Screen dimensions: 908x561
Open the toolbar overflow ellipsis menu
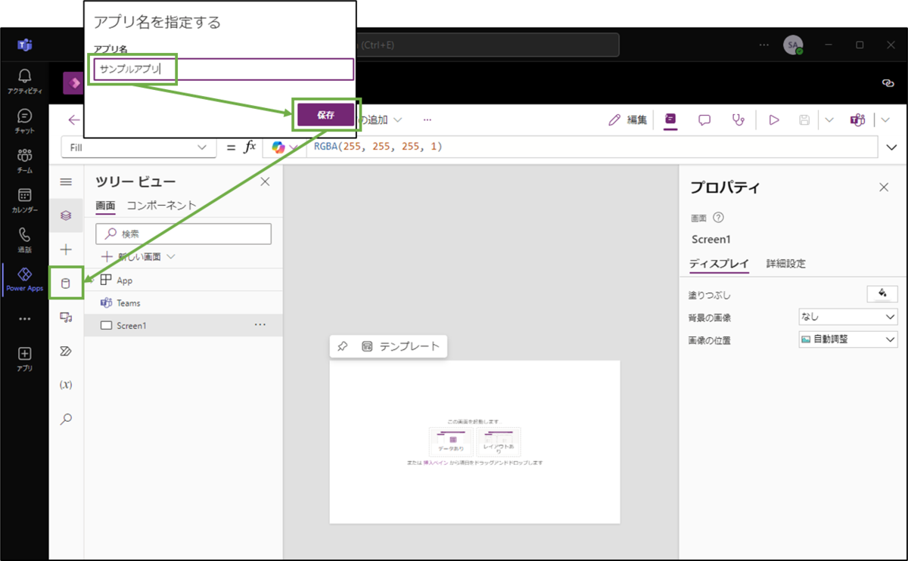click(428, 119)
